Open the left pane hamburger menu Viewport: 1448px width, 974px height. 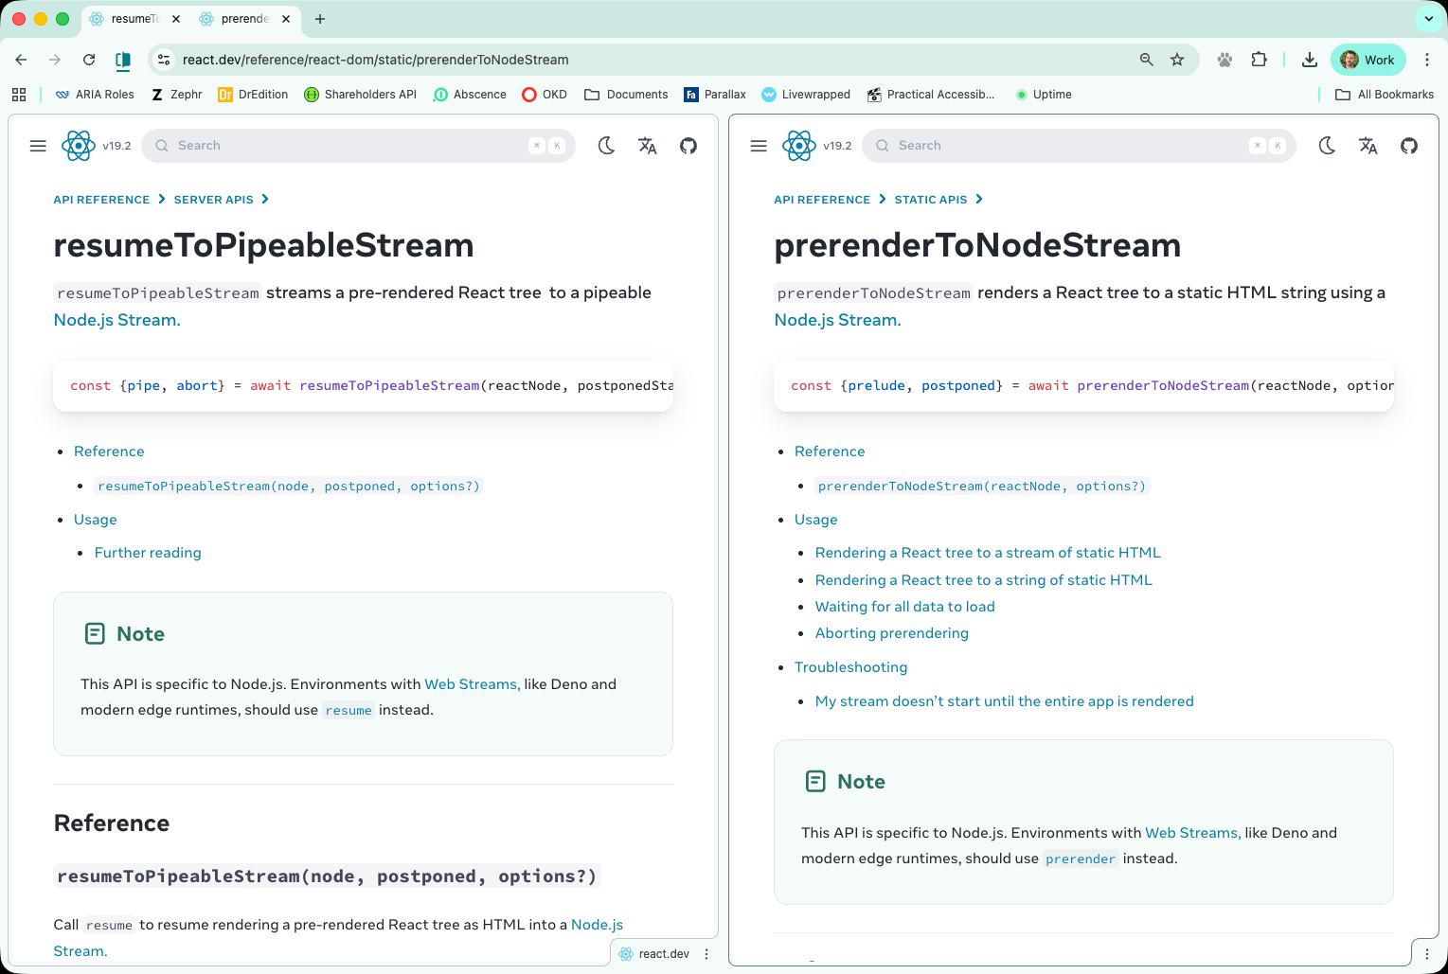pyautogui.click(x=38, y=146)
